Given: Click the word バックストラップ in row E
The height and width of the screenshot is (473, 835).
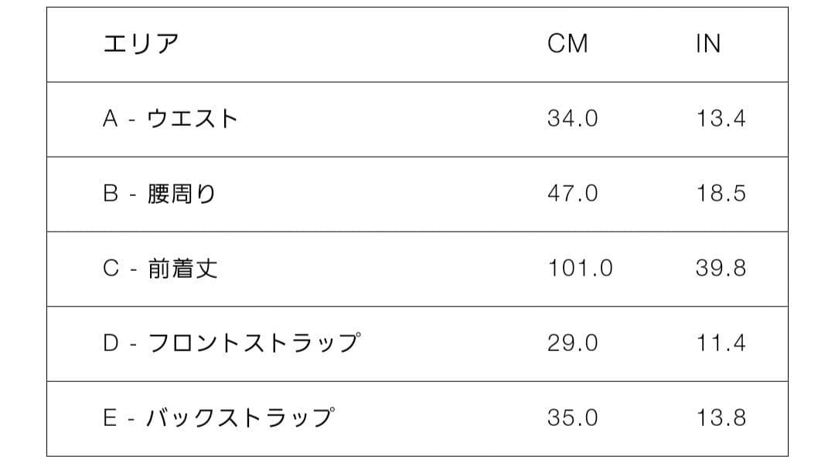Looking at the screenshot, I should (x=240, y=418).
